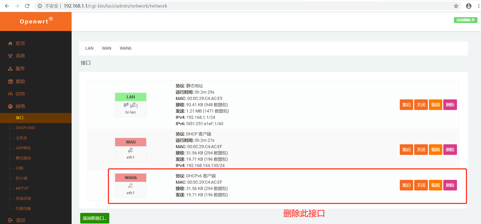Switch to the WAN6 tab
Image resolution: width=481 pixels, height=224 pixels.
click(x=126, y=48)
